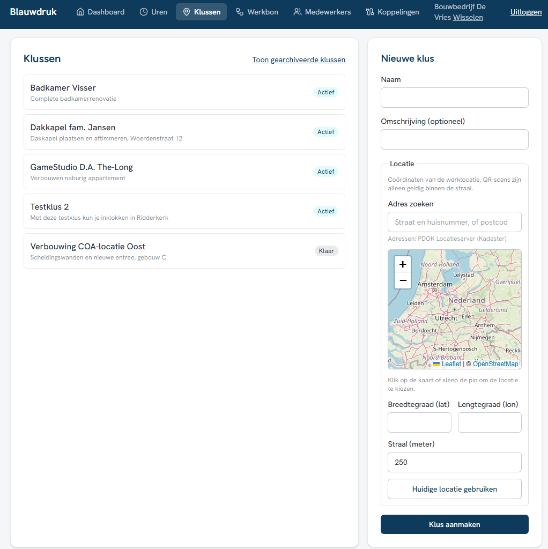548x549 pixels.
Task: Click the Werkbon icon in navbar
Action: 240,12
